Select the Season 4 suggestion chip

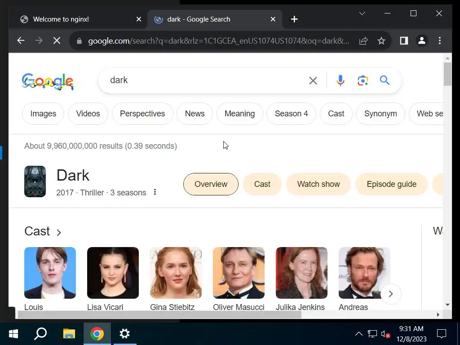[291, 114]
